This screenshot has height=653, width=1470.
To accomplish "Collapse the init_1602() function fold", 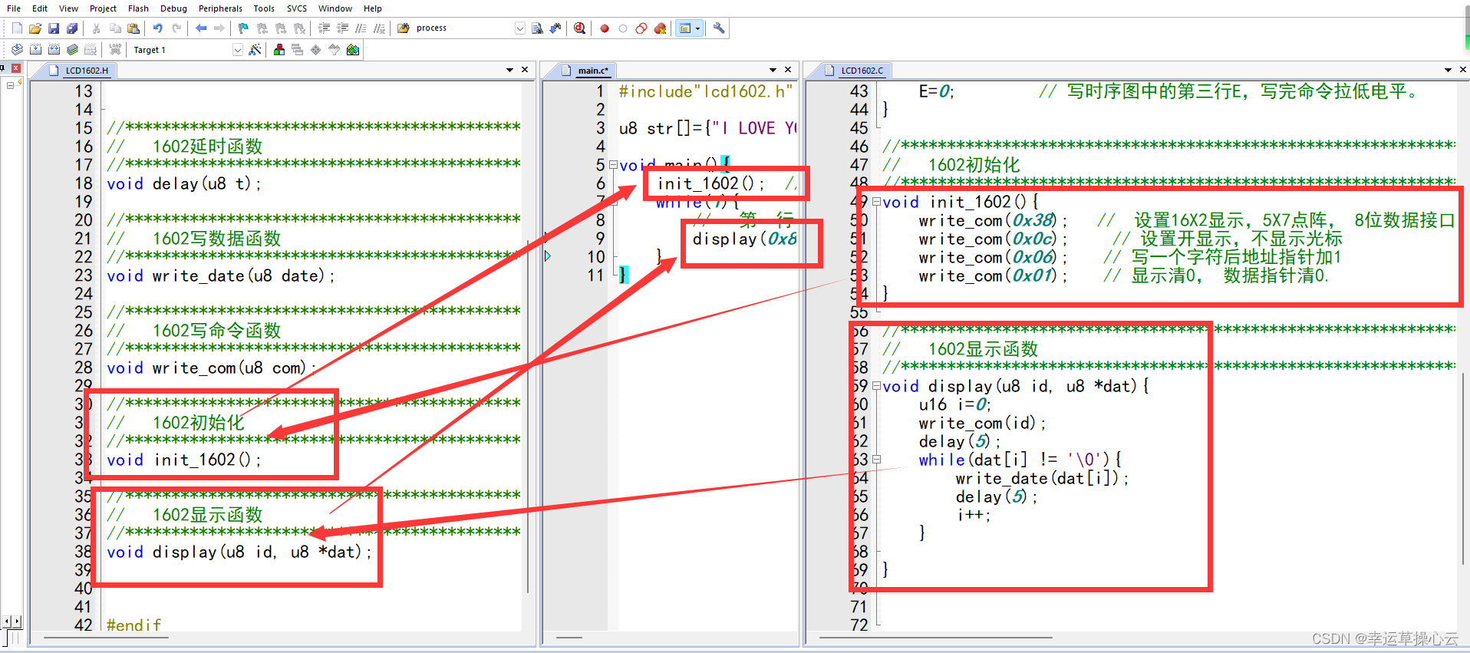I will pos(876,202).
